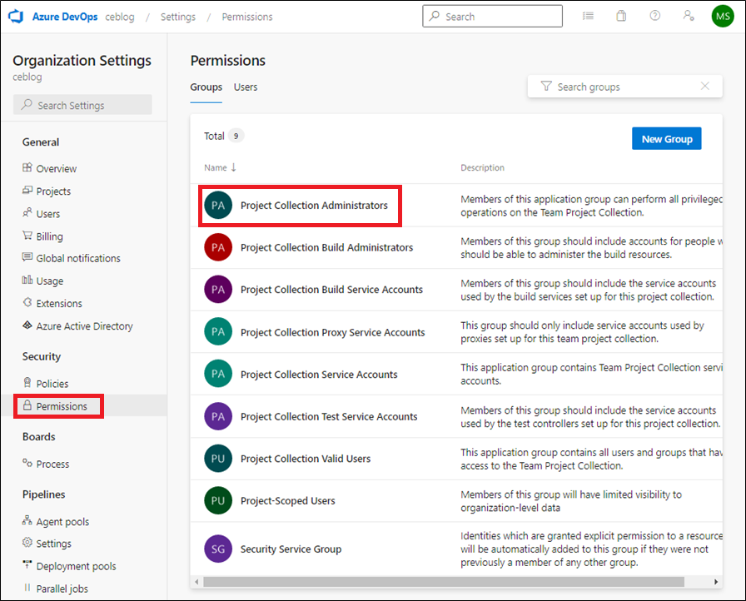Open Policies under Security
This screenshot has height=601, width=746.
click(52, 384)
